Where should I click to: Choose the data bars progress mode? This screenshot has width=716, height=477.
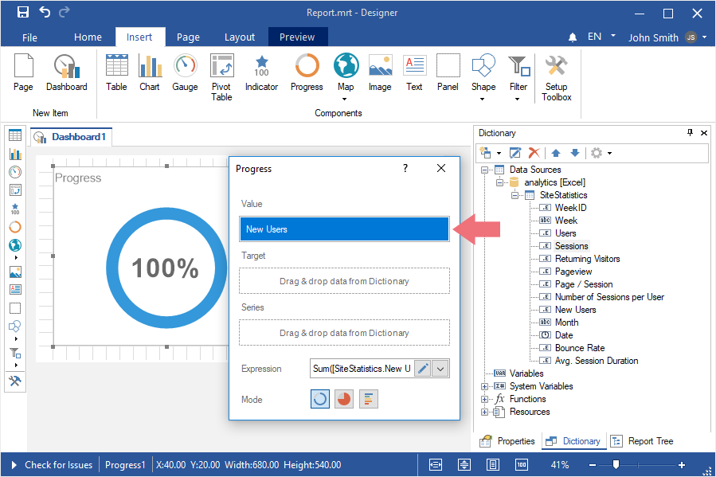368,399
